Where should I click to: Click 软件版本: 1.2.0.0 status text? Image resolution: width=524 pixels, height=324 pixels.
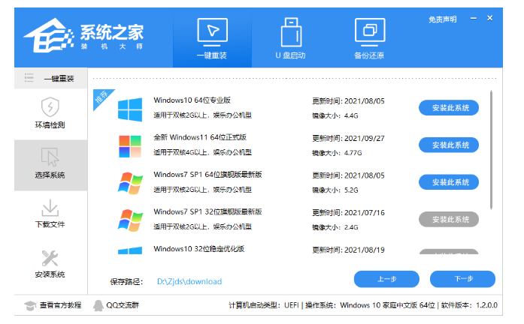pos(469,305)
